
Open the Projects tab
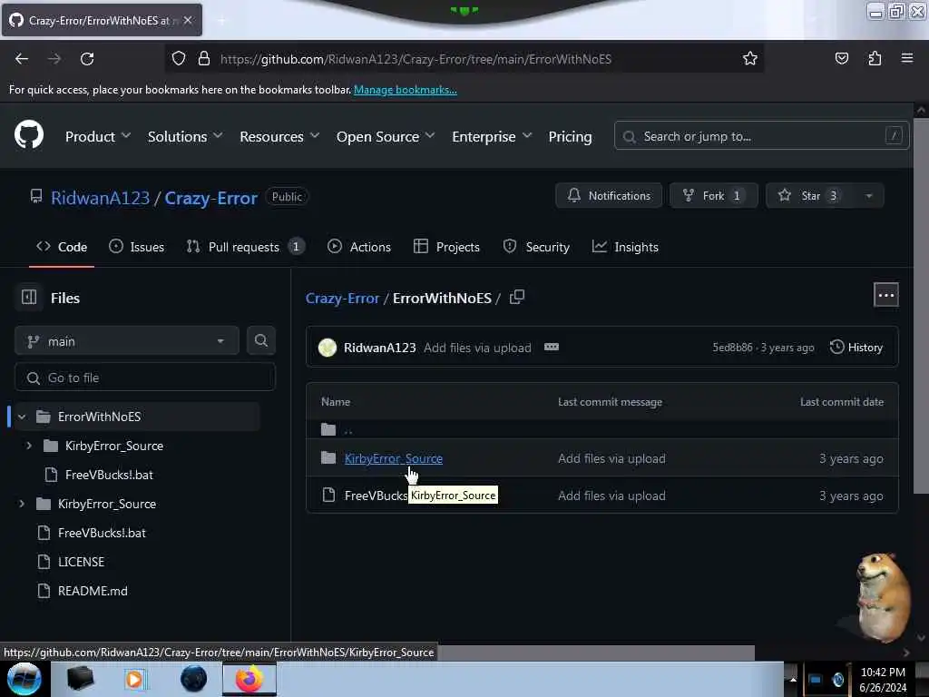point(446,247)
